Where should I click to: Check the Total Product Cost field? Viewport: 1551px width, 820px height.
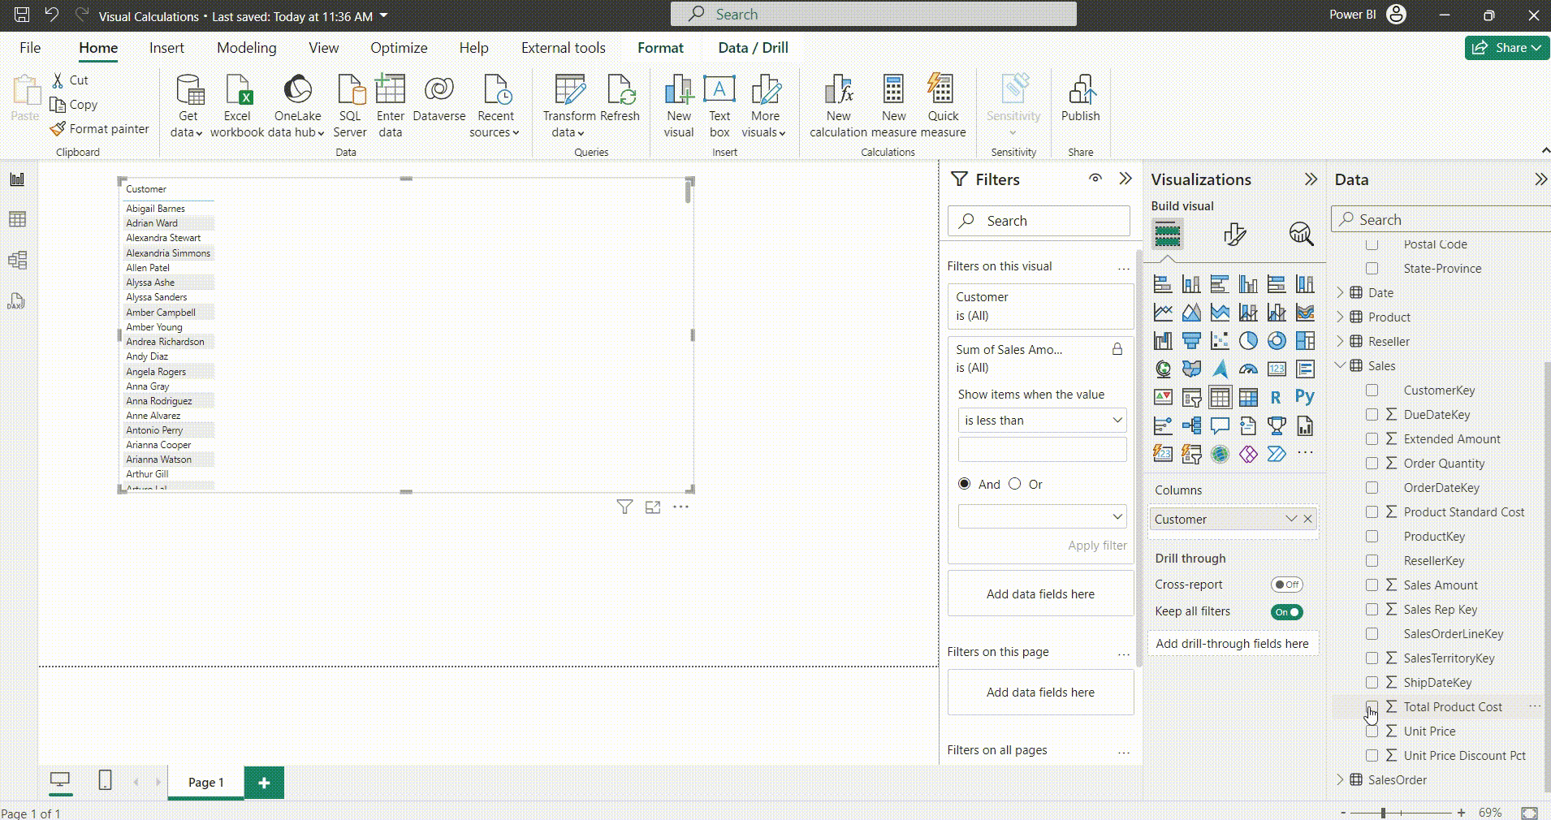(x=1372, y=706)
